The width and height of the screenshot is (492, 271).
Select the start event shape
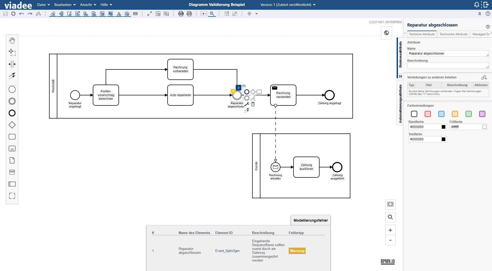(12, 89)
